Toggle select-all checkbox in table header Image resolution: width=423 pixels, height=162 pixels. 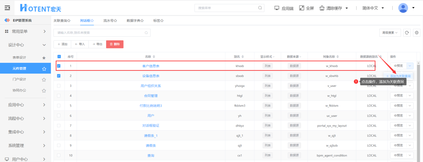pyautogui.click(x=59, y=56)
